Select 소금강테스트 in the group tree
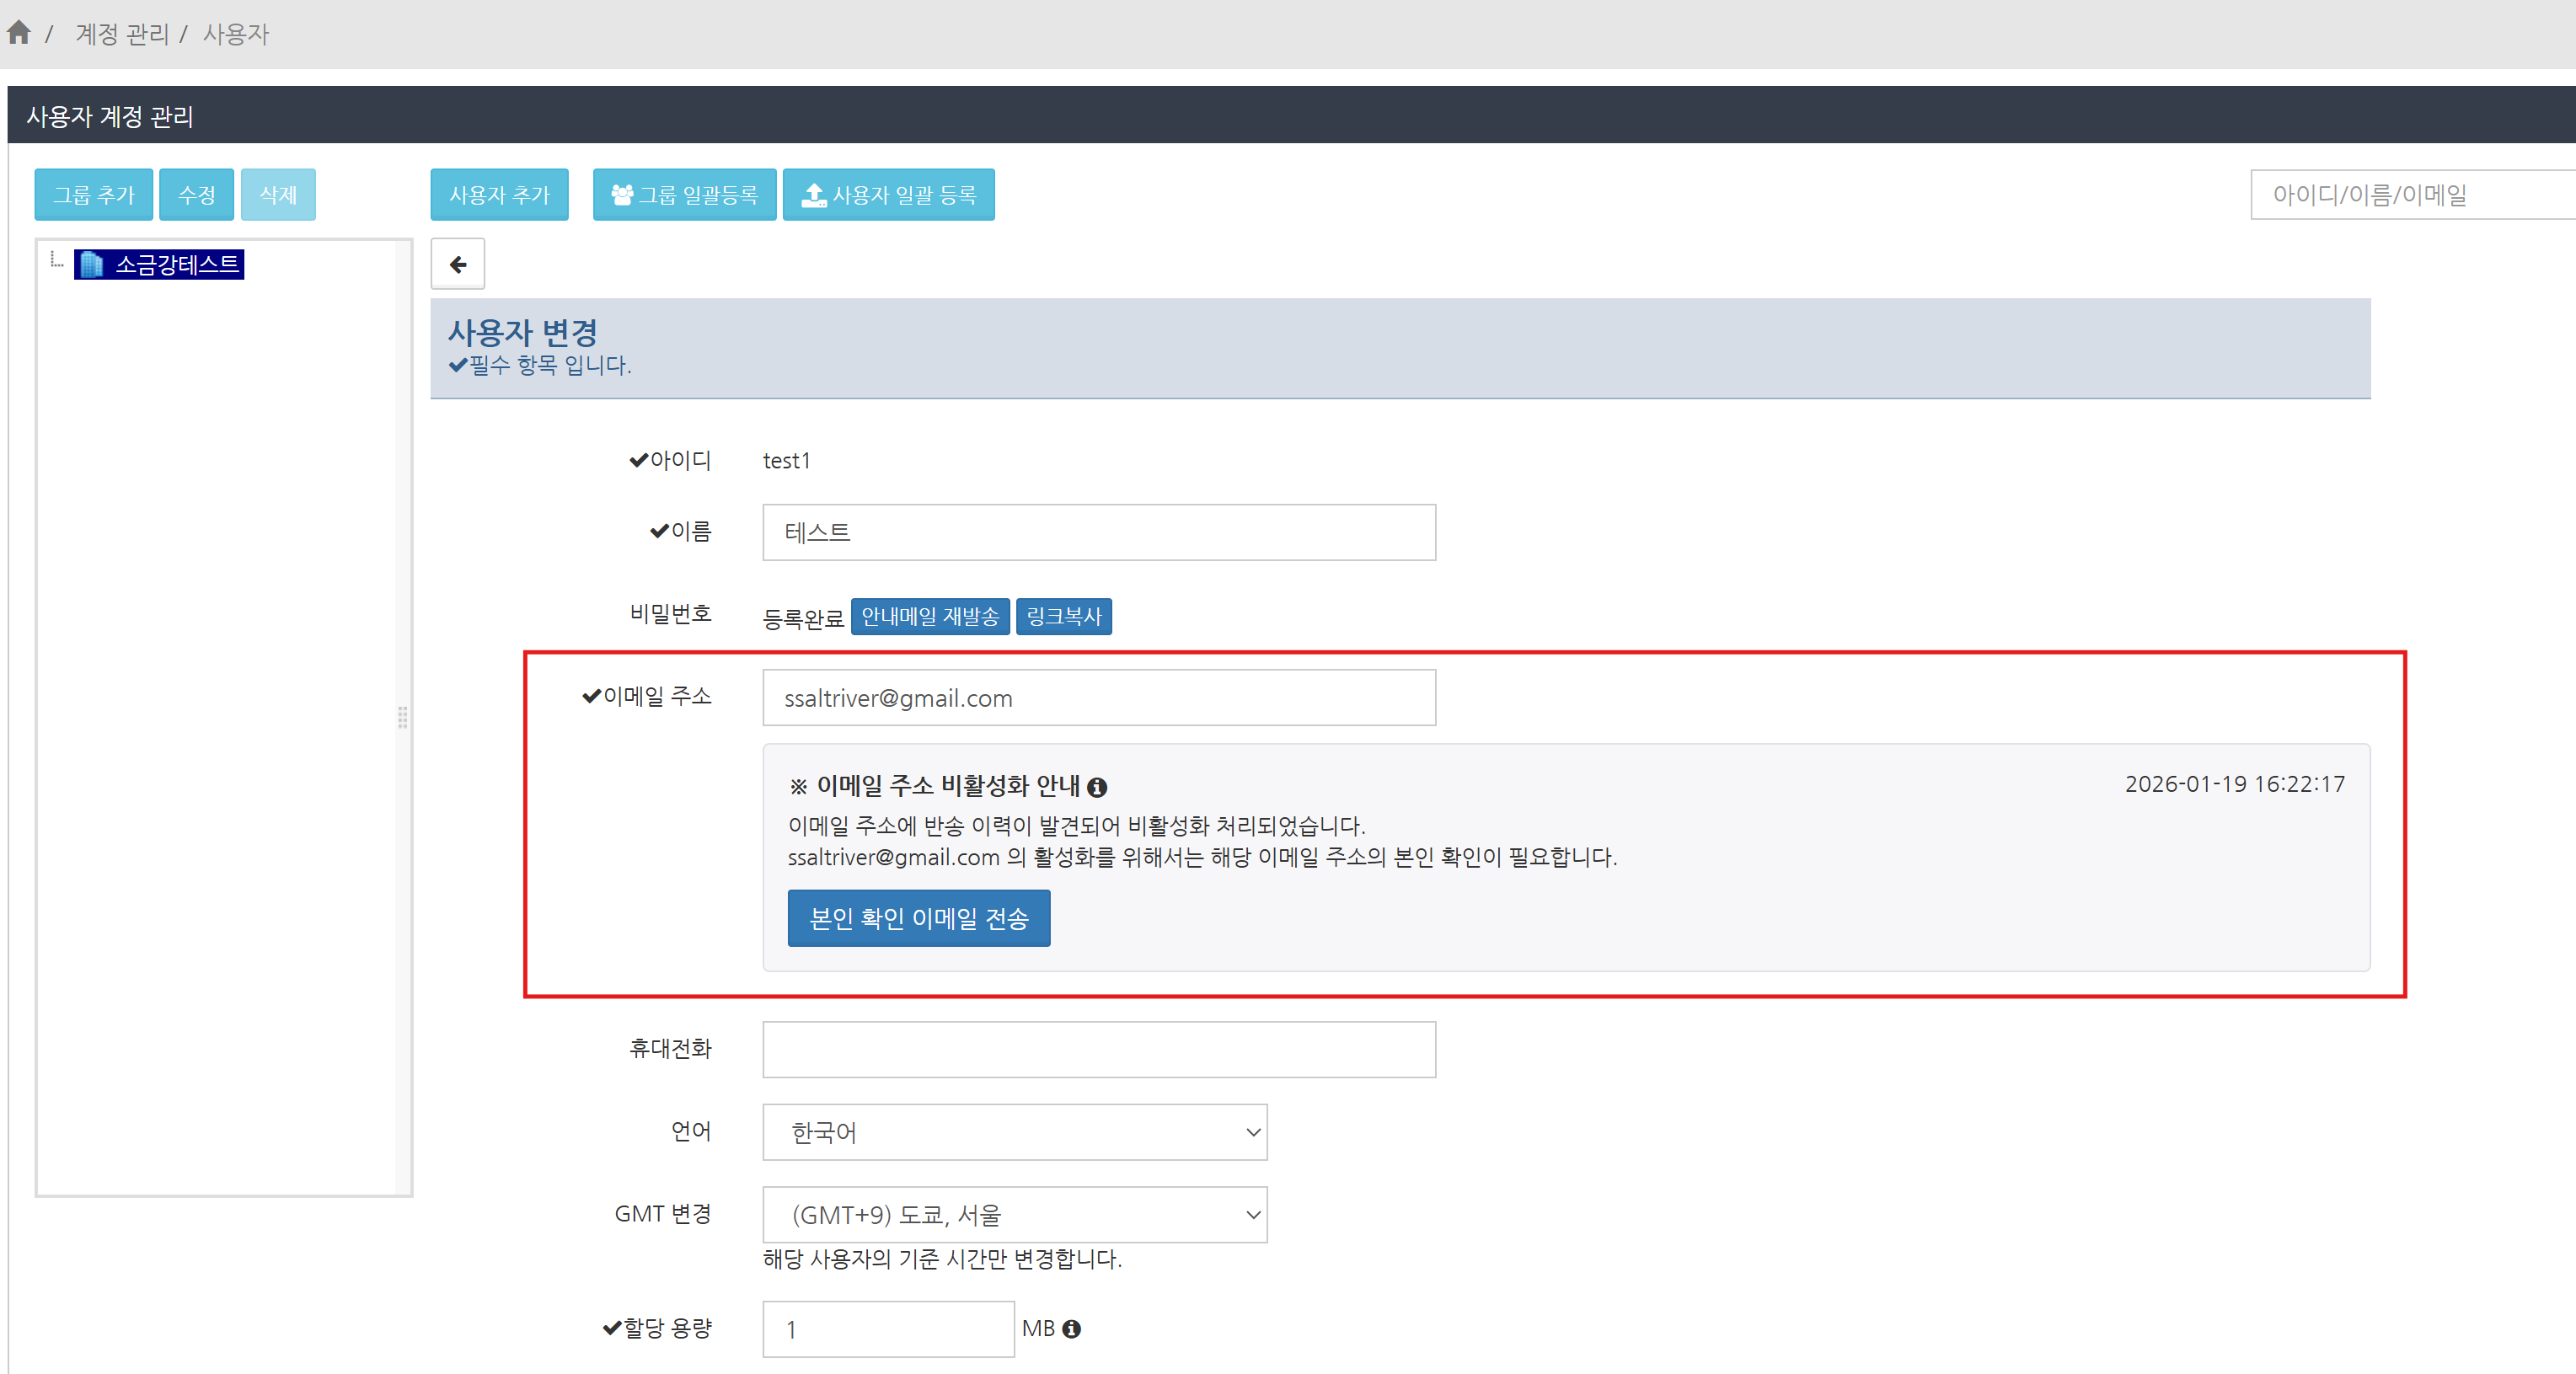This screenshot has width=2576, height=1374. (x=176, y=264)
